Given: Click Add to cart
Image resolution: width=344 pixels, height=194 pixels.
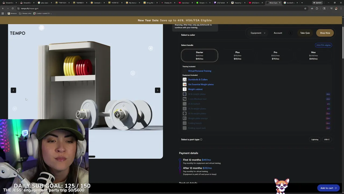Looking at the screenshot, I should click(x=328, y=188).
